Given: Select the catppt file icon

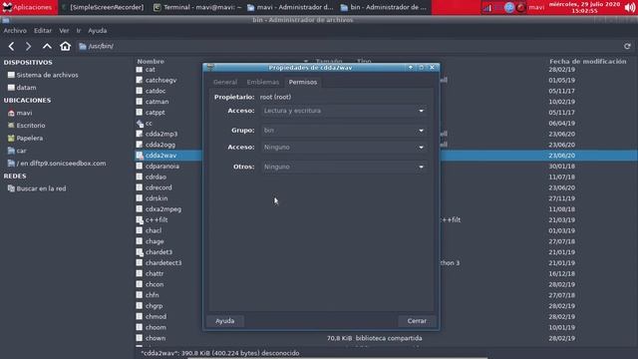Looking at the screenshot, I should click(x=140, y=113).
